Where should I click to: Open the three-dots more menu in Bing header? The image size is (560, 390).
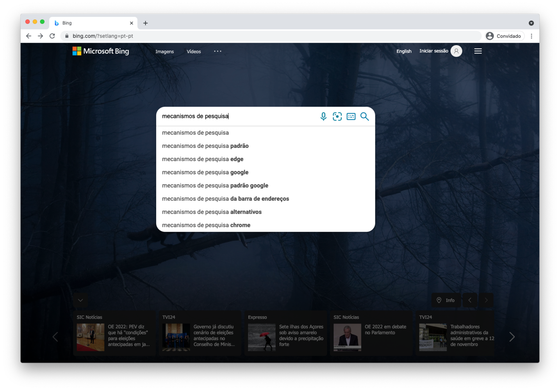[218, 51]
